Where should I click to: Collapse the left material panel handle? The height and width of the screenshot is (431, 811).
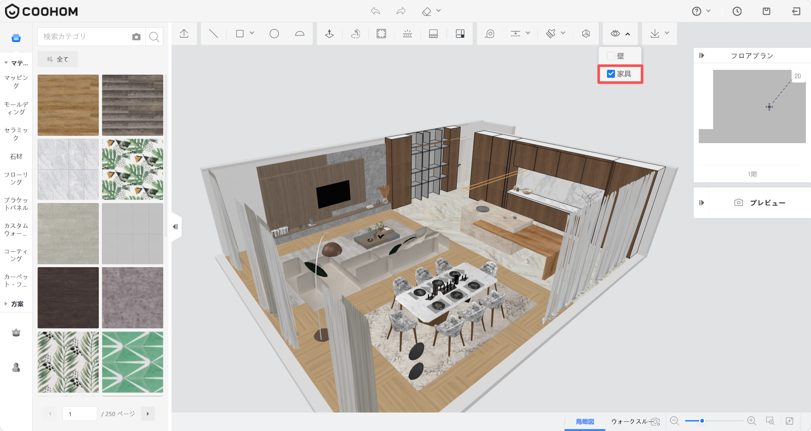coord(176,227)
